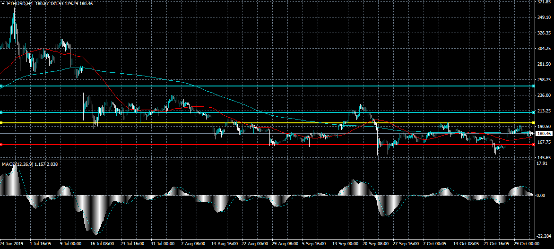Click the 31 Jul 00:00 time label

tap(163, 244)
